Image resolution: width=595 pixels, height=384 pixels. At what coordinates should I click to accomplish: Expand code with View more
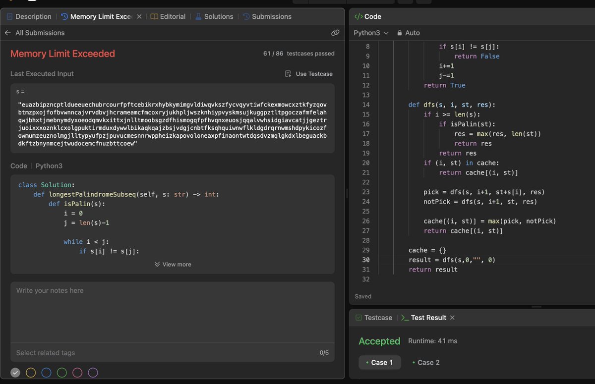[x=173, y=264]
